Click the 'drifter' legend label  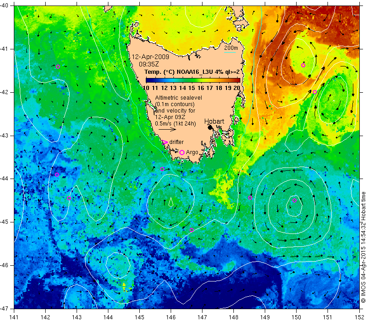click(x=176, y=142)
